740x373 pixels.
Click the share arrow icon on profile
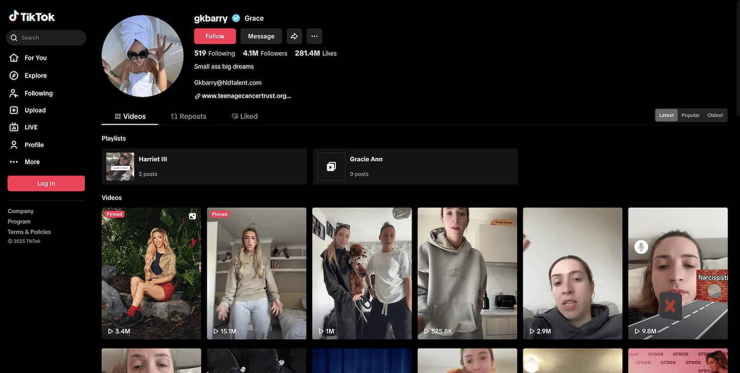[x=294, y=36]
